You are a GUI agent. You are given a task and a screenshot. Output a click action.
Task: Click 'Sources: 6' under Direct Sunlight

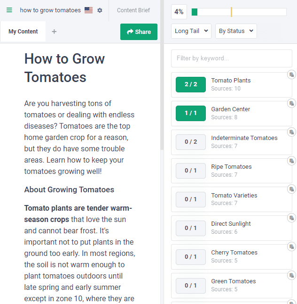[224, 232]
